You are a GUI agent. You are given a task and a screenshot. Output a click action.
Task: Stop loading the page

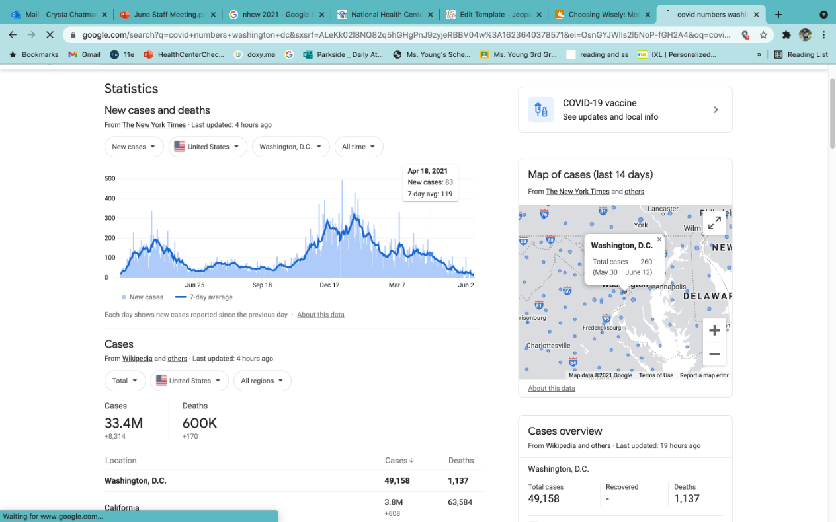[50, 35]
